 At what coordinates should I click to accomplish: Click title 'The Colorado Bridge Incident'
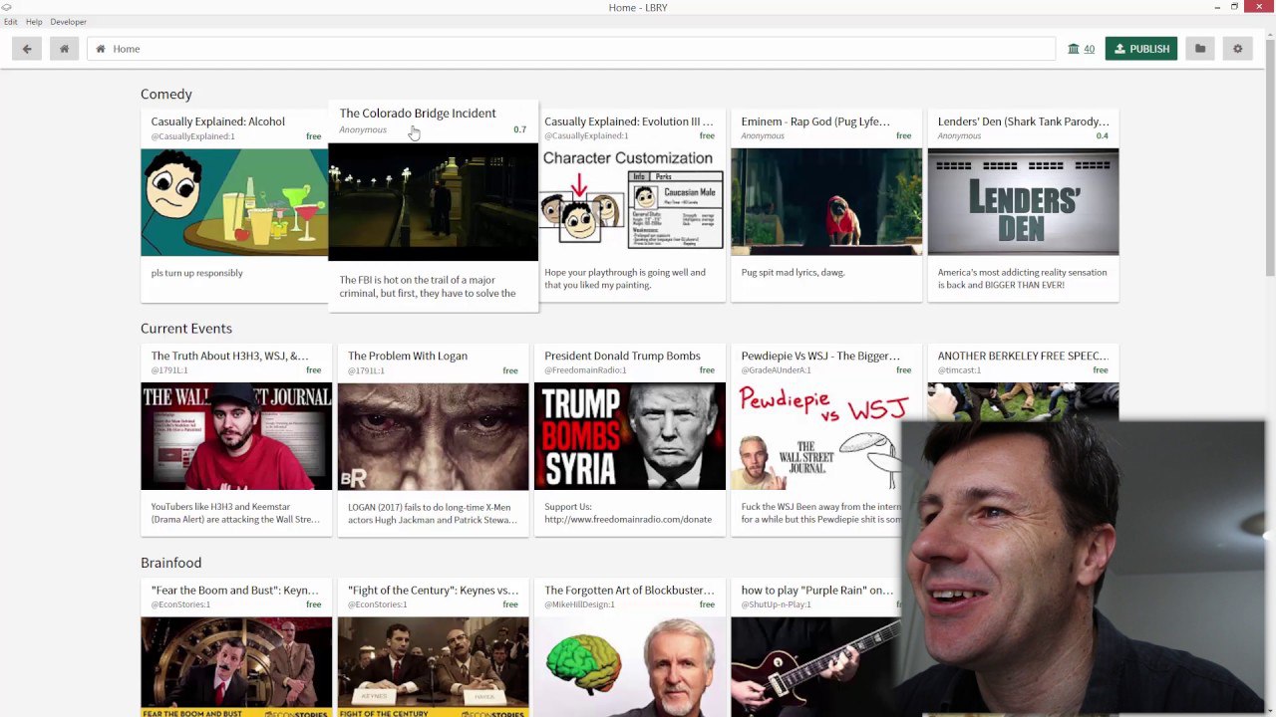click(418, 114)
